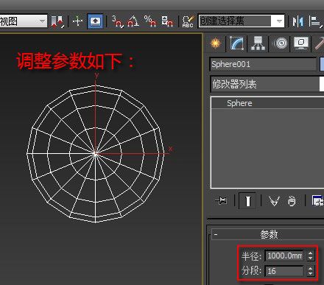
Task: Switch to the Motion panel tab
Action: click(281, 43)
